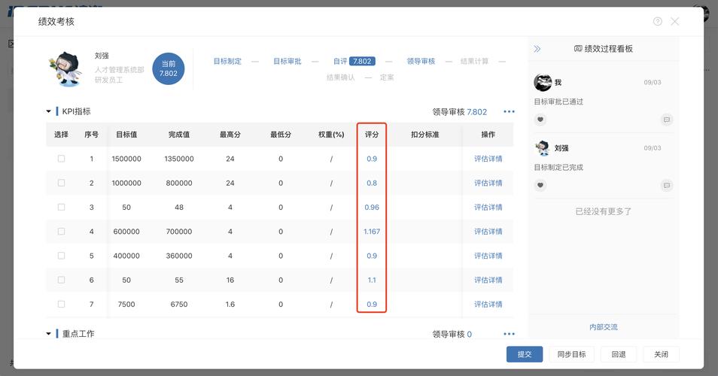Image resolution: width=718 pixels, height=376 pixels.
Task: Collapse the KPI指标 section arrow
Action: (49, 111)
